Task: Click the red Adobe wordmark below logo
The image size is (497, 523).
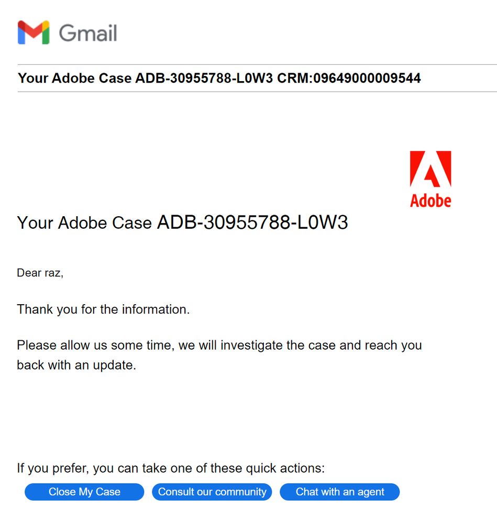Action: (430, 201)
